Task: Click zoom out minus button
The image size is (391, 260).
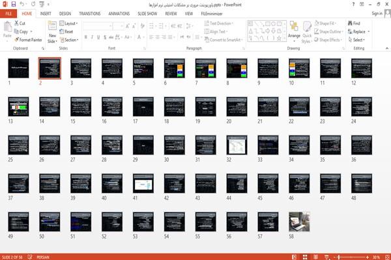Action: (x=335, y=257)
